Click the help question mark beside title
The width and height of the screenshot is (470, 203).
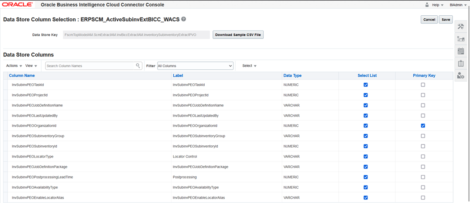(x=184, y=19)
